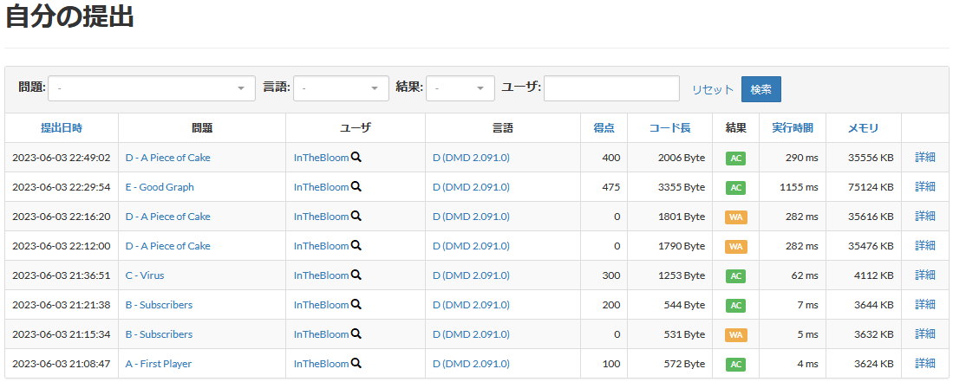Screen dimensions: 953x382
Task: Open 詳細 for the 22:12:00 submission
Action: click(x=925, y=245)
